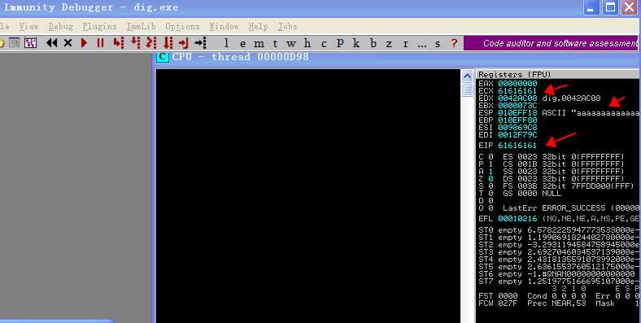The image size is (641, 323).
Task: Select EAX register value 00000000
Action: (x=517, y=84)
